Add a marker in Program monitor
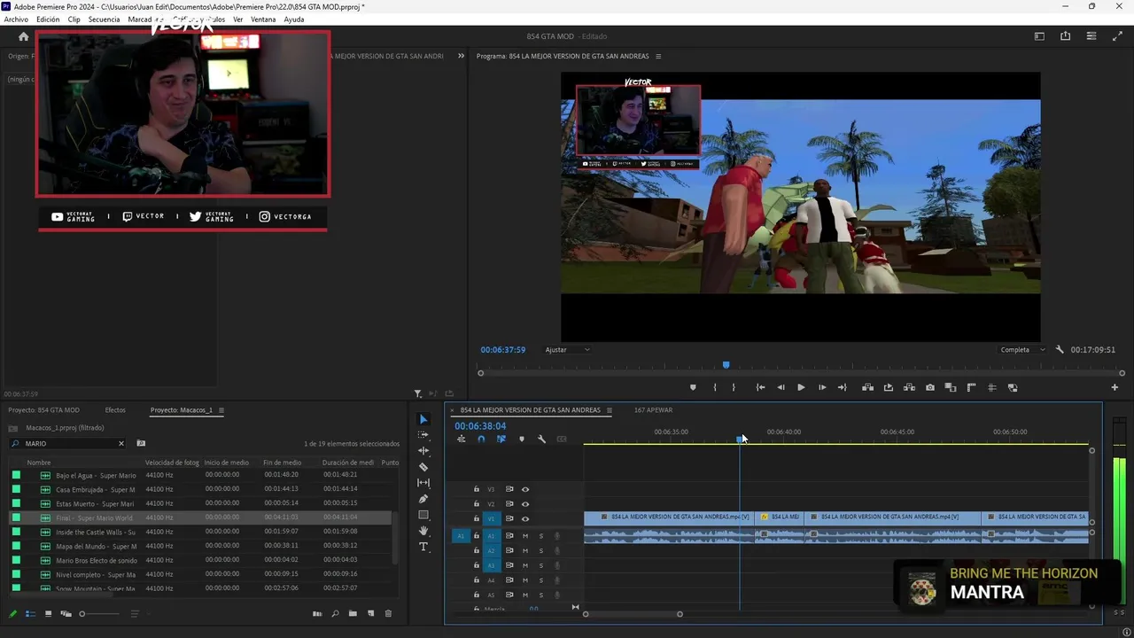Screen dimensions: 1134x638 point(693,387)
